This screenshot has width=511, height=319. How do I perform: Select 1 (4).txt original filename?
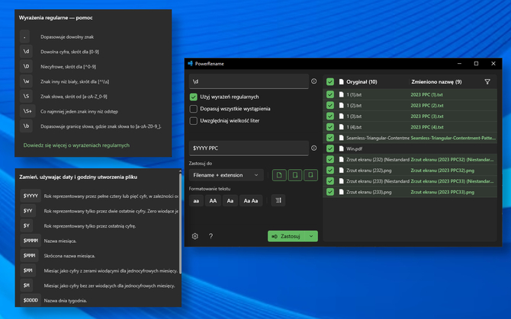coord(354,127)
